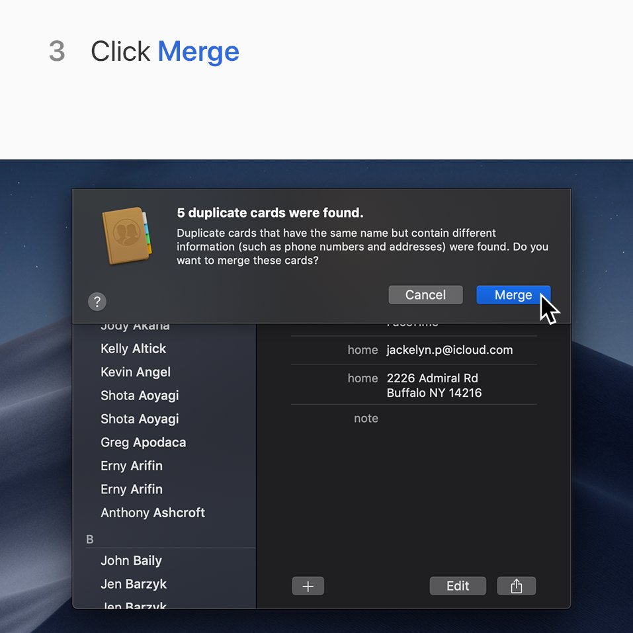Click the Contacts address book icon
Image resolution: width=633 pixels, height=633 pixels.
point(127,235)
